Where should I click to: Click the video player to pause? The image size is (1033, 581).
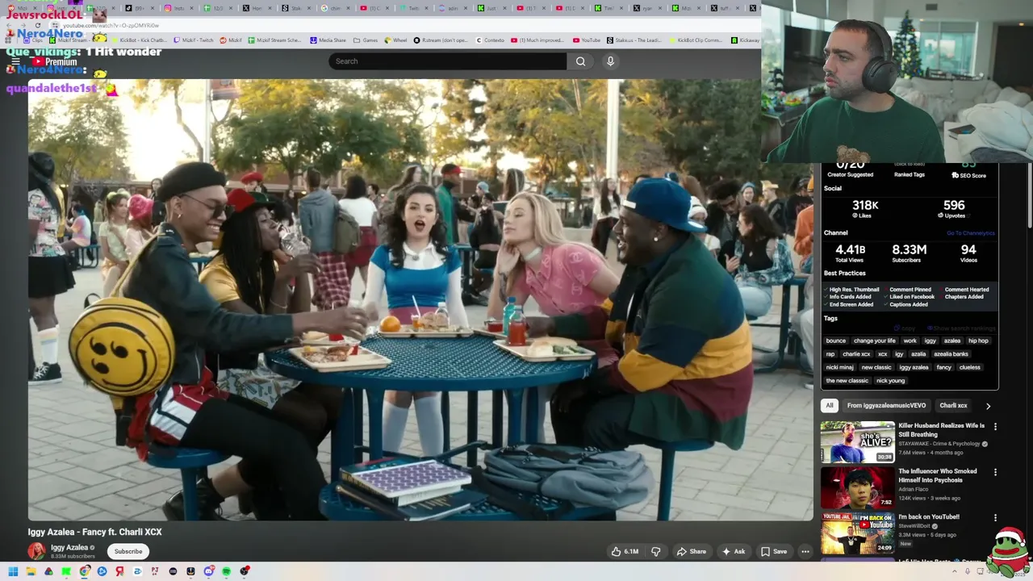point(420,300)
